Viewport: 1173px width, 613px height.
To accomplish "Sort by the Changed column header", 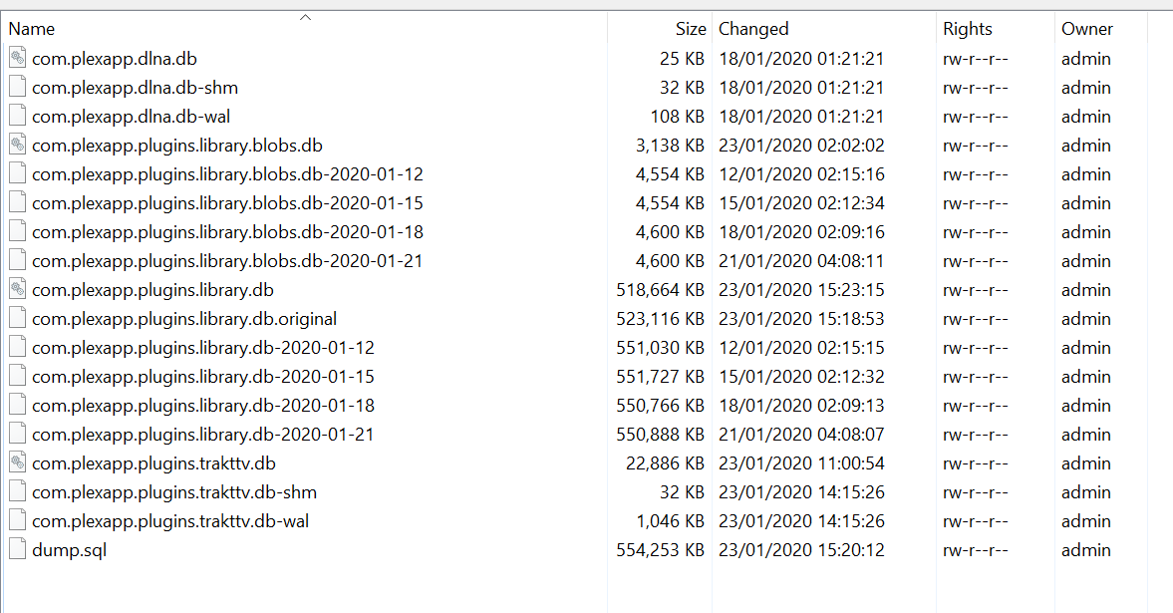I will 753,29.
